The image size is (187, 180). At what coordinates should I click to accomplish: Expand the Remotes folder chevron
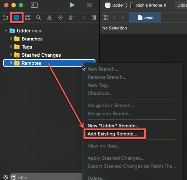[x=11, y=63]
